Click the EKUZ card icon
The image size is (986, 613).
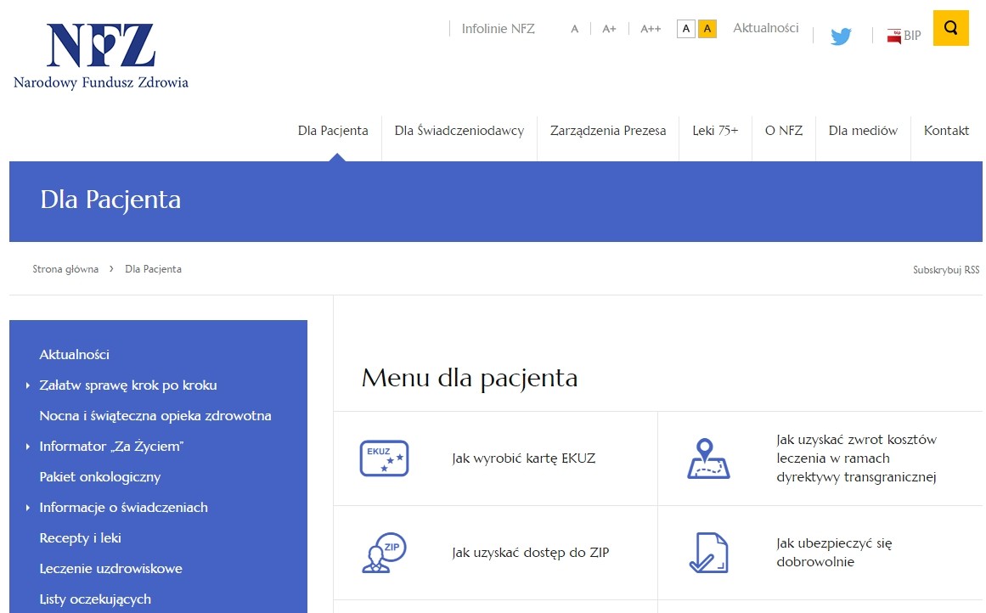pos(384,458)
